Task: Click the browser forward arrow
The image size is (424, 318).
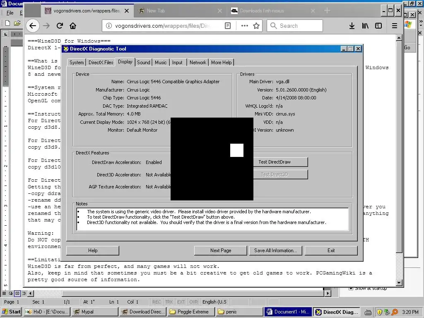Action: pyautogui.click(x=46, y=26)
